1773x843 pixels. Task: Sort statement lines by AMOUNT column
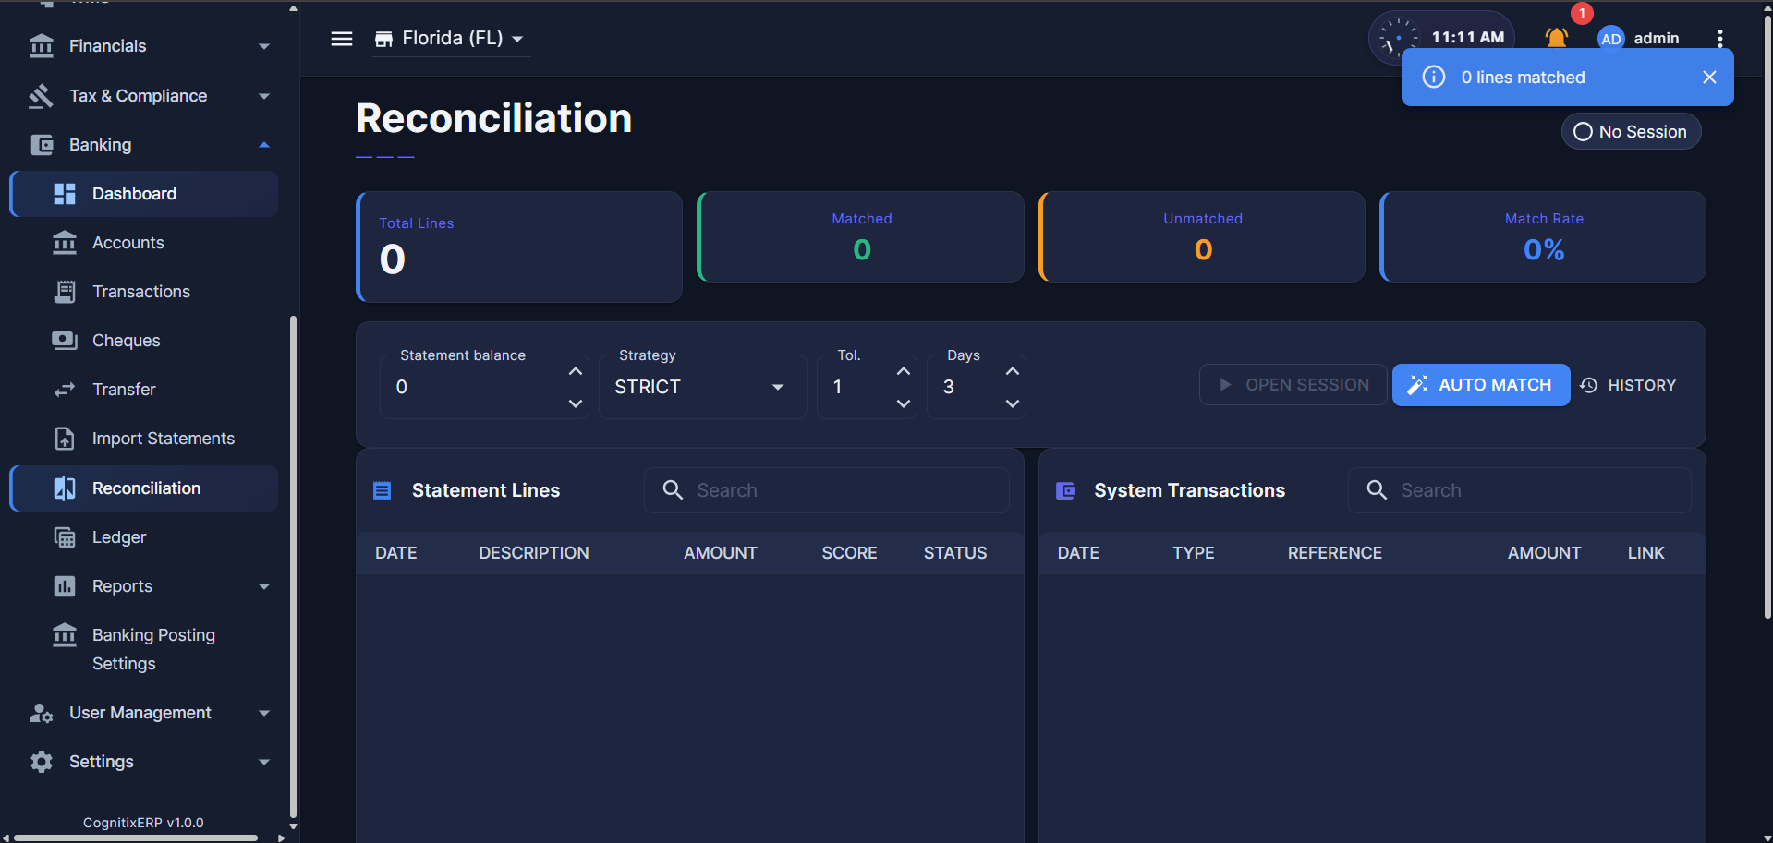pyautogui.click(x=721, y=553)
